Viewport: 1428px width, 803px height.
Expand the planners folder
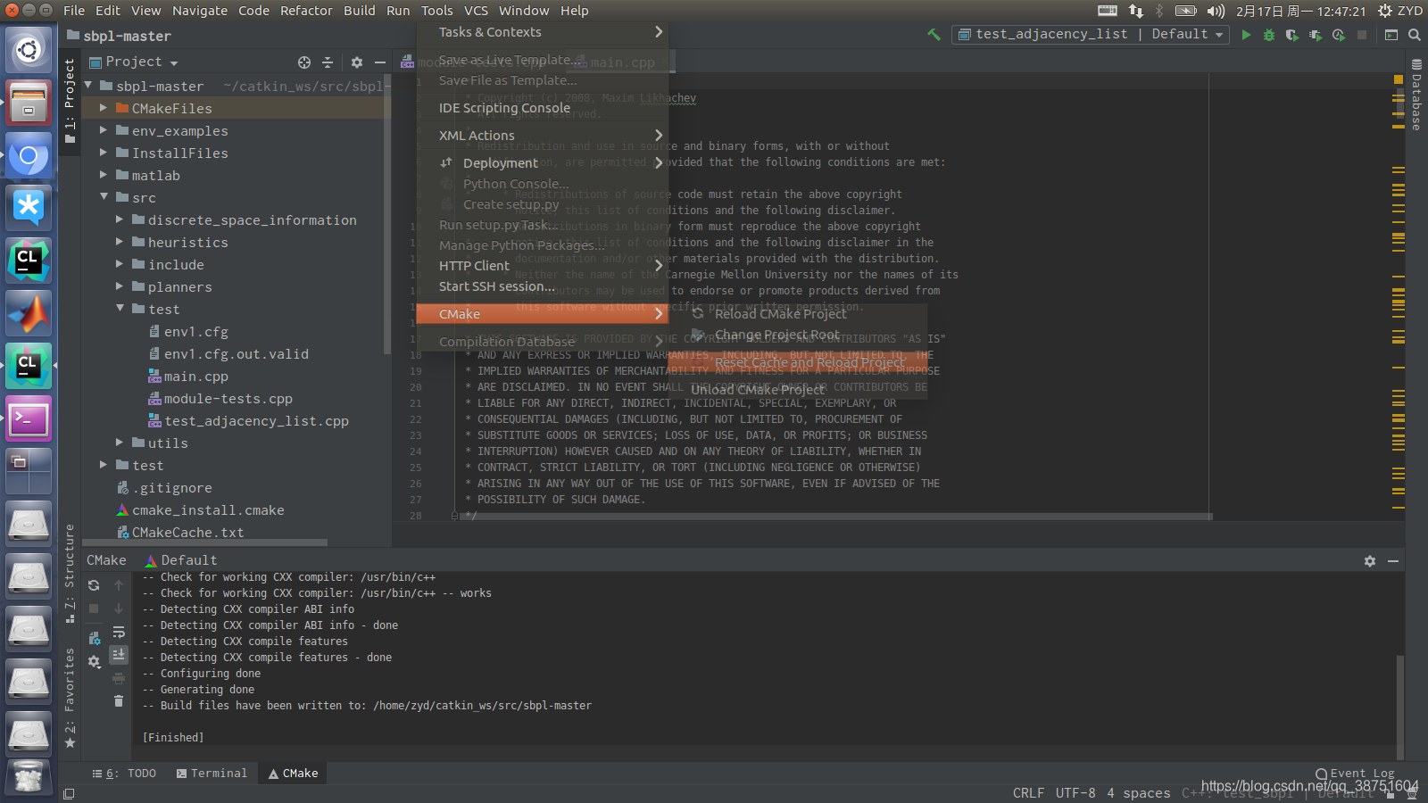pyautogui.click(x=120, y=286)
